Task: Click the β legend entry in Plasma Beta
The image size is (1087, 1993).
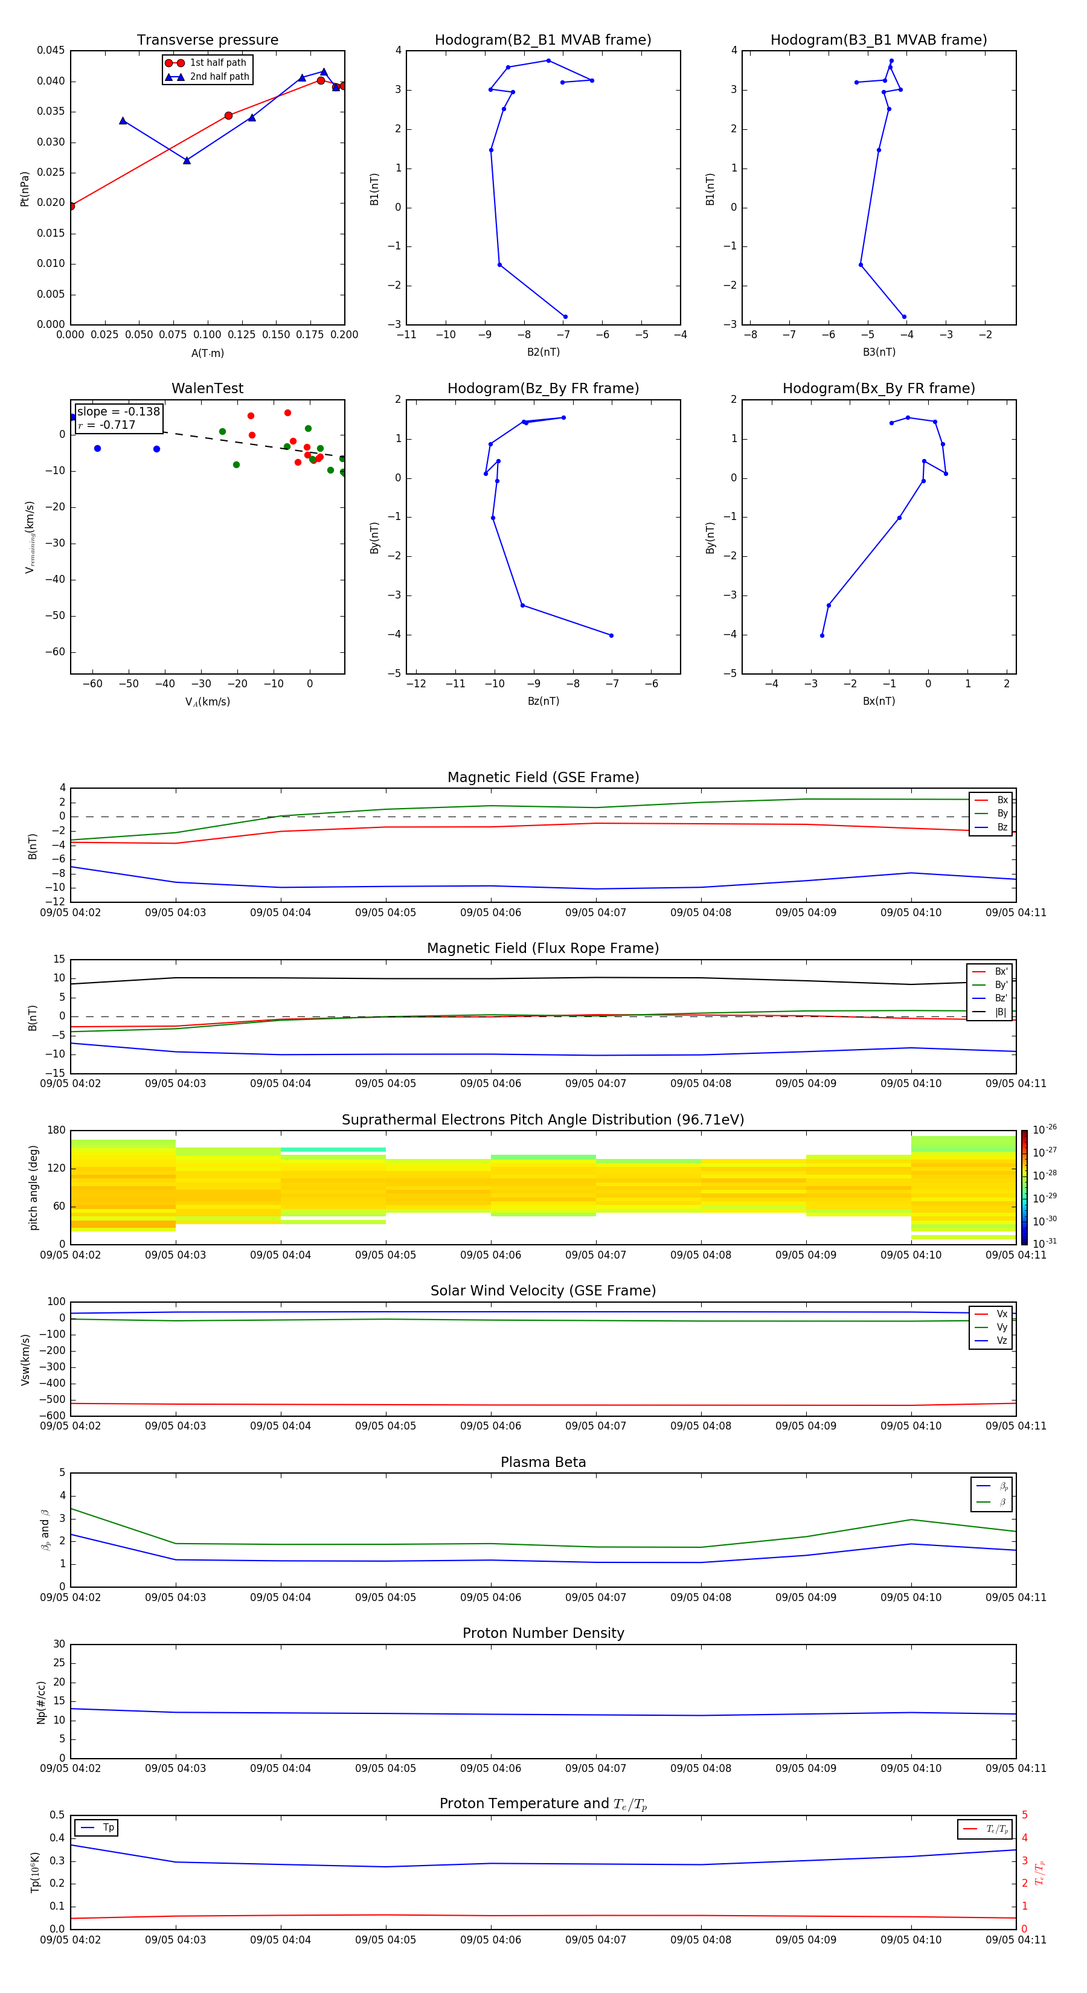Action: point(992,1502)
